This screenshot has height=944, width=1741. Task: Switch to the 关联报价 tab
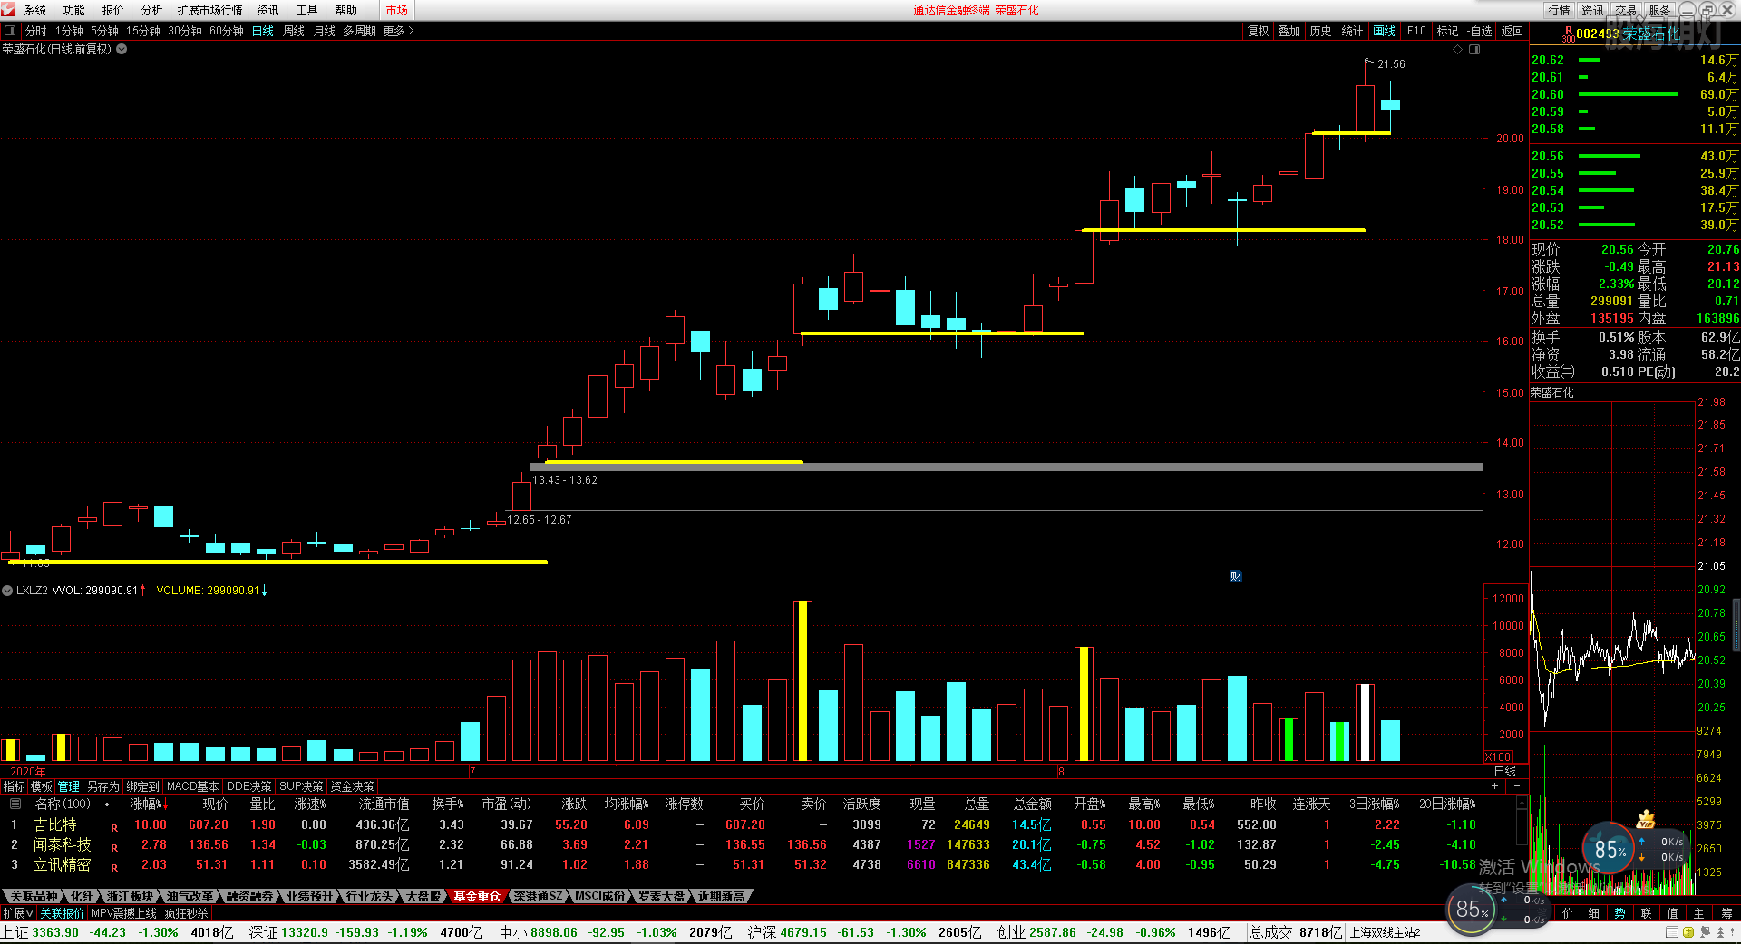click(x=62, y=913)
